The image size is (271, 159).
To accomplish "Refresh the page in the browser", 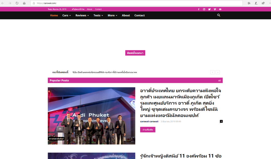I will (17, 3).
